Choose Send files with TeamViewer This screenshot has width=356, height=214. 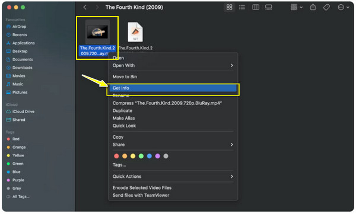173,195
